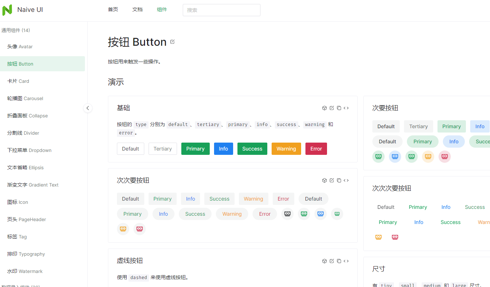Open the cube sandbox icon in the 次次要按钮 card
Screen dimensions: 490x287
[324, 180]
